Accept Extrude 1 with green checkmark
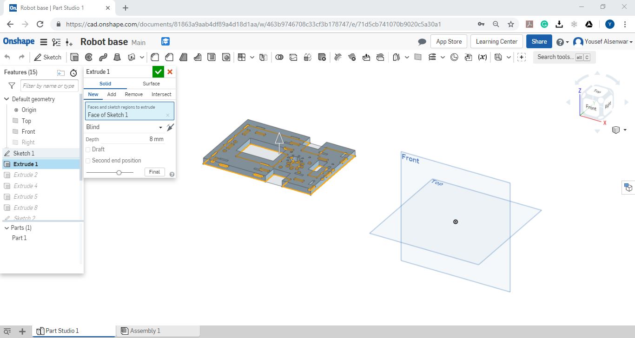This screenshot has height=338, width=635. (x=158, y=71)
